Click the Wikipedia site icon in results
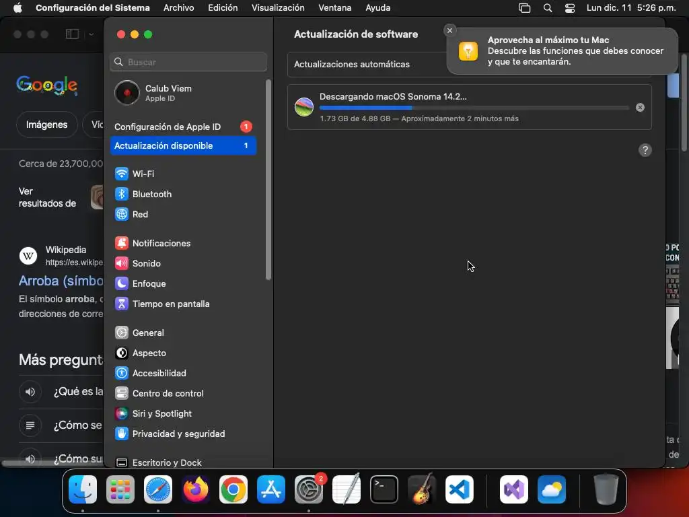The height and width of the screenshot is (517, 689). (x=28, y=256)
